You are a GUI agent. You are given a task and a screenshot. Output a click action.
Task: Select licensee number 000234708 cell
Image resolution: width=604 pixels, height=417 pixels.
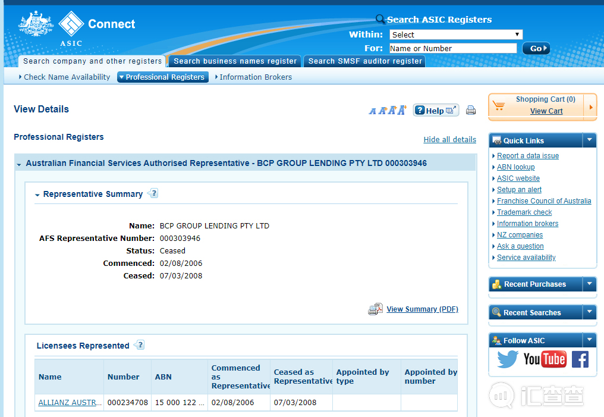point(127,402)
